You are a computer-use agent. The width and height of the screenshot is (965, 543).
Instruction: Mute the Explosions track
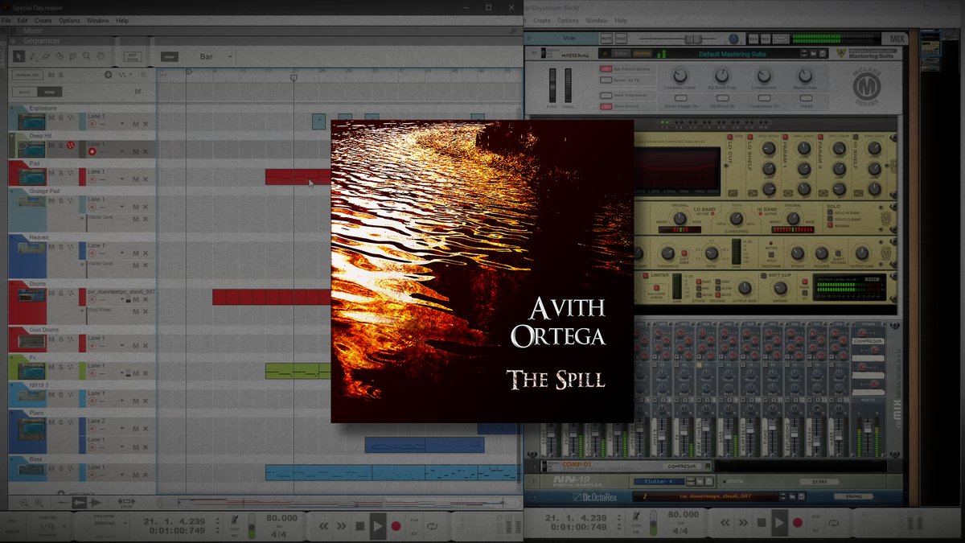click(51, 117)
